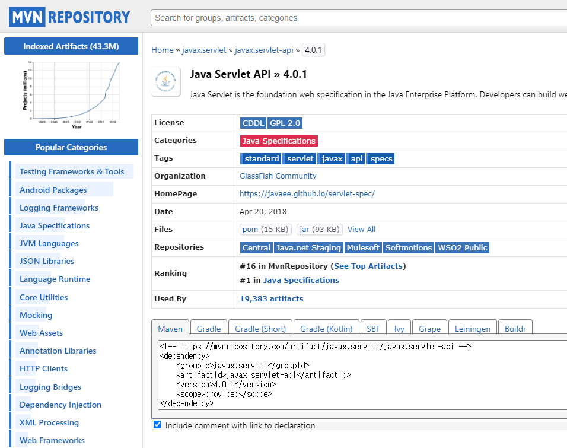Image resolution: width=567 pixels, height=448 pixels.
Task: Open Language Runtime category
Action: tap(55, 279)
